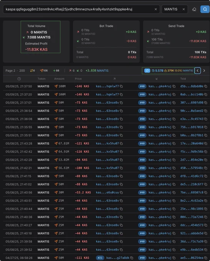
Task: Filter by swap transactions count 6
Action: pos(33,71)
